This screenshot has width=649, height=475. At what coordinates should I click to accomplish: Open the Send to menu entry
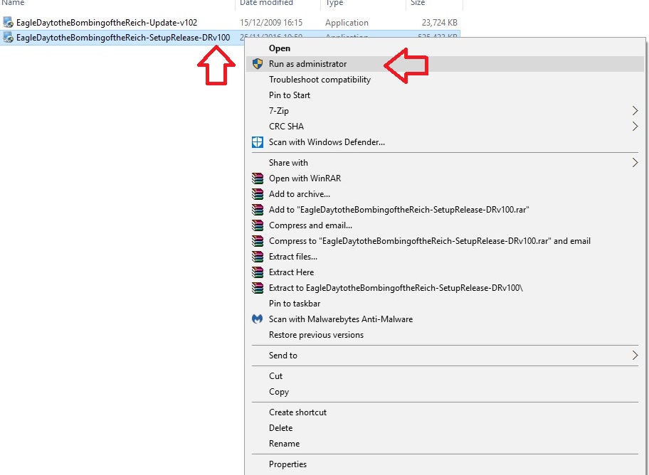coord(445,356)
